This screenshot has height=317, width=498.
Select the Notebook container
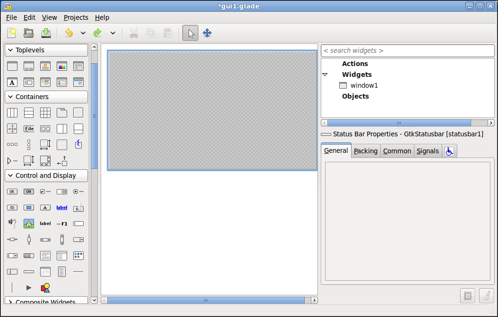[62, 113]
